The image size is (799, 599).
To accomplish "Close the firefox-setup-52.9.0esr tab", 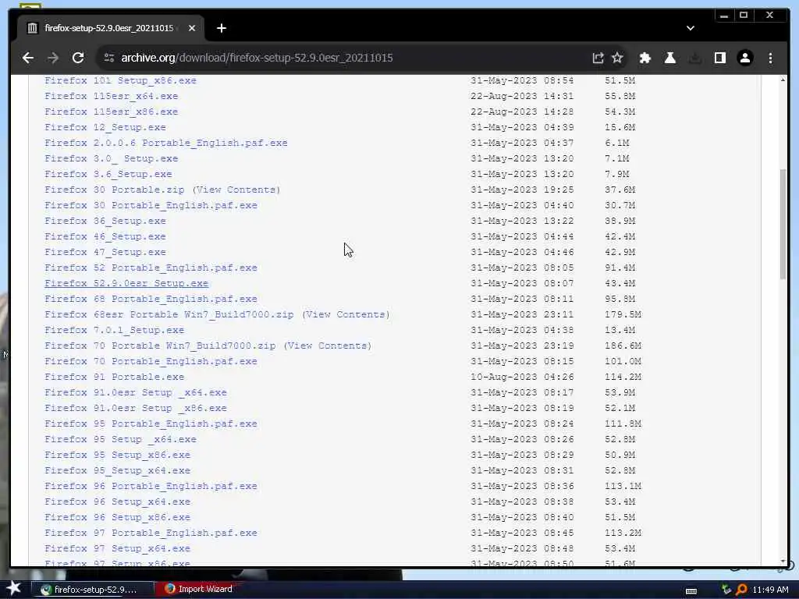I will [x=192, y=28].
